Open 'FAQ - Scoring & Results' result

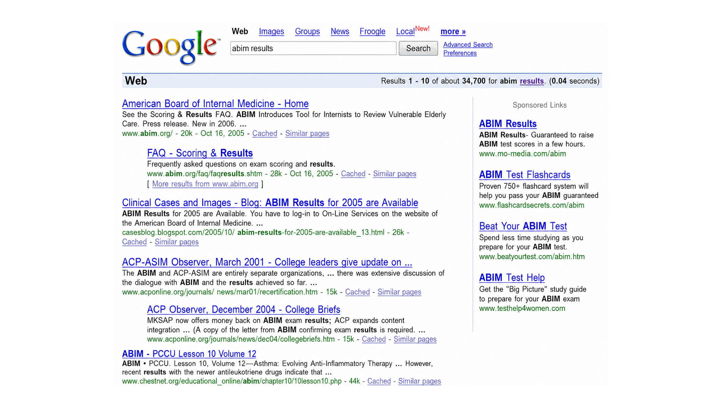[200, 153]
